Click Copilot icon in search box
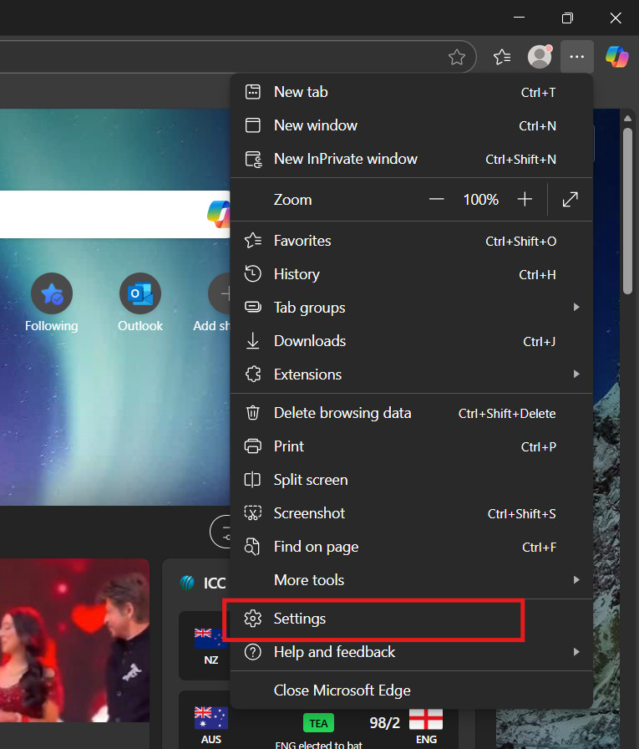 219,214
